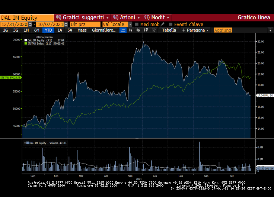Click the green ITSTAR Index legend swatch
The width and height of the screenshot is (274, 197).
[x=25, y=43]
